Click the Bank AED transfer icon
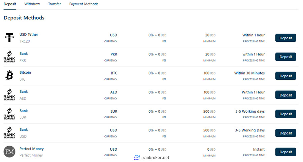The image size is (303, 162). [9, 94]
